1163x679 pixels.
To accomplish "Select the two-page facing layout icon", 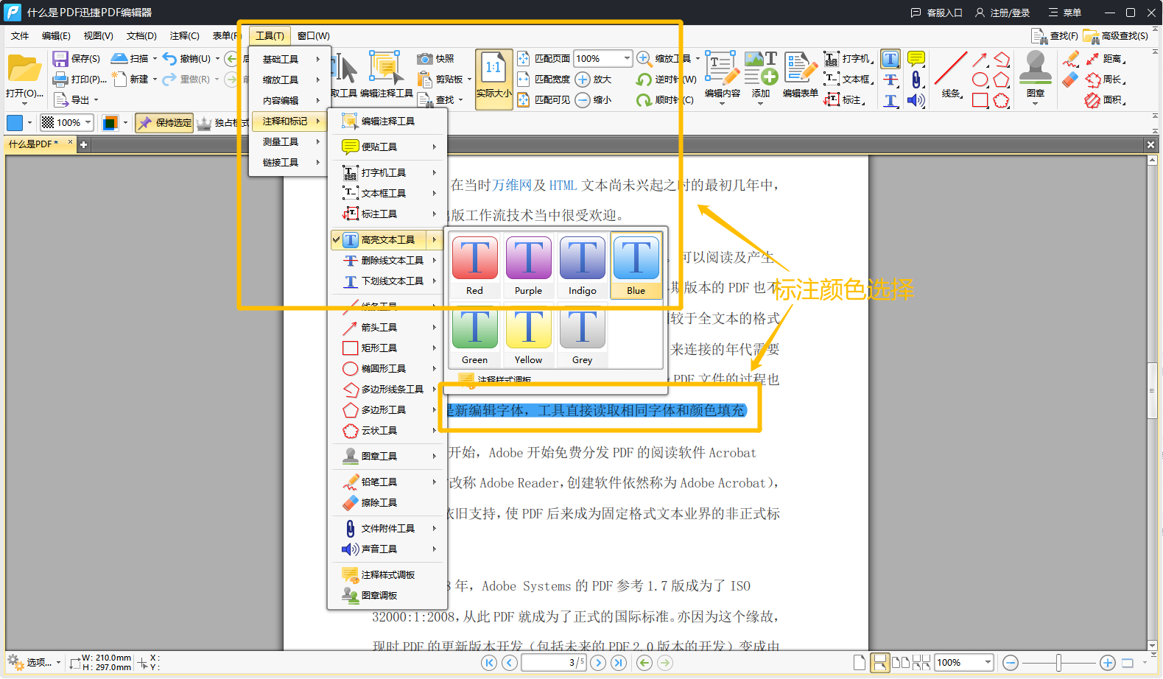I will point(901,663).
